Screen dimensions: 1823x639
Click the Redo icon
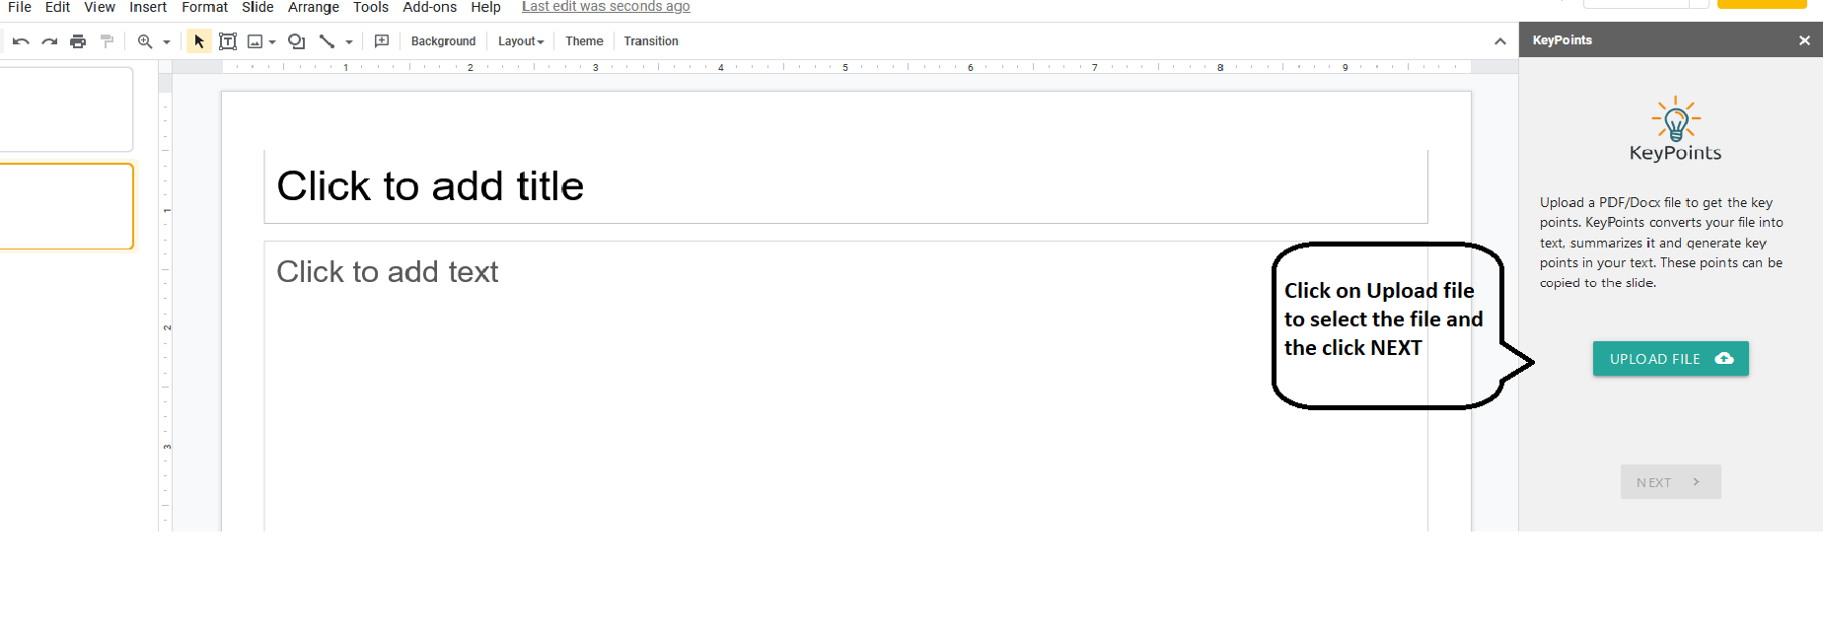point(49,41)
